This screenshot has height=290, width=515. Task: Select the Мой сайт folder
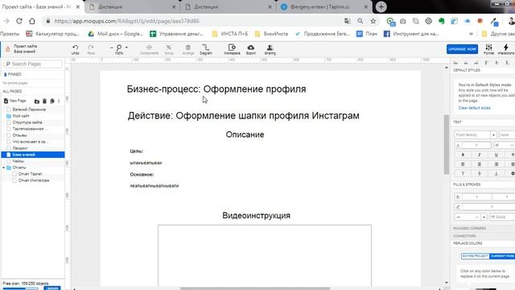tap(21, 116)
